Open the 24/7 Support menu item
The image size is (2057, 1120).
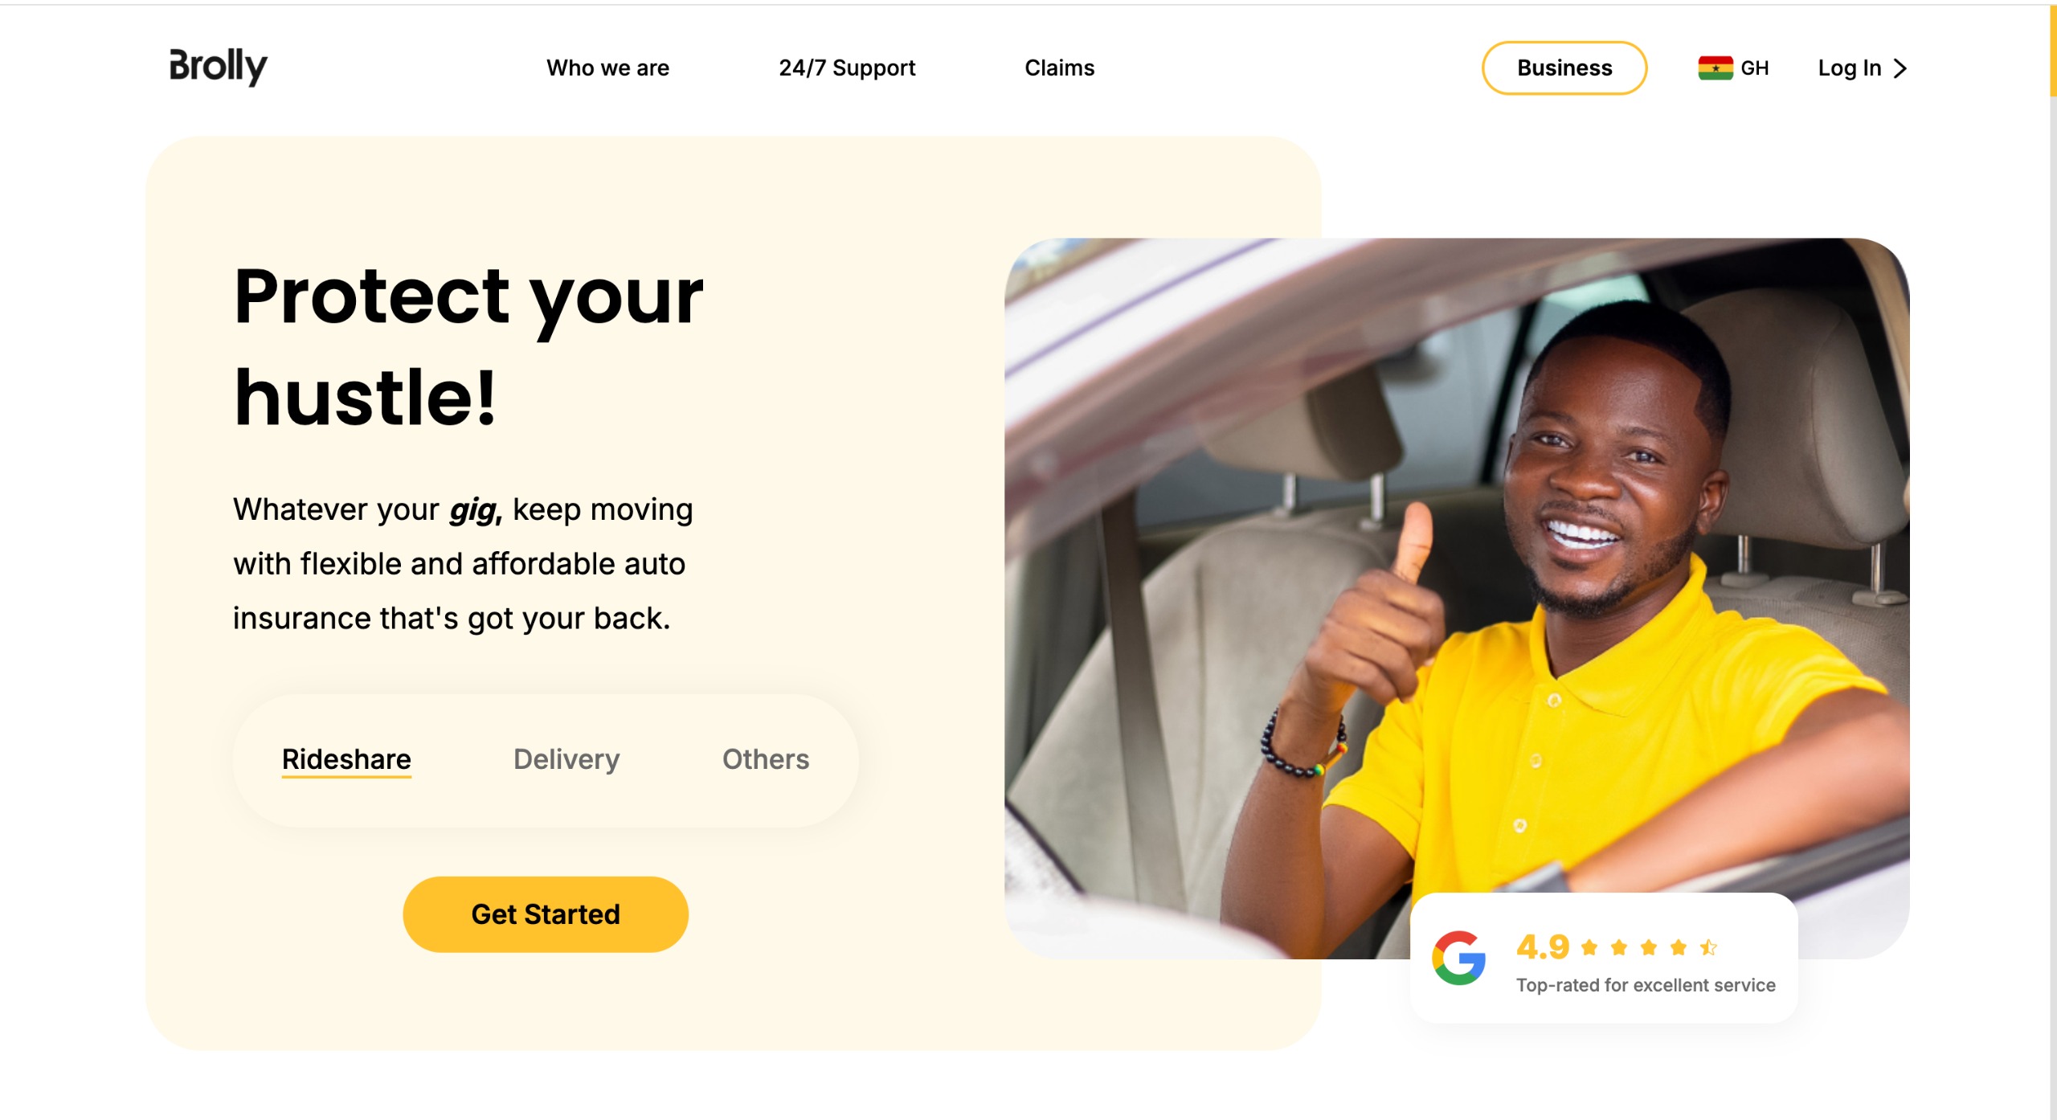847,68
